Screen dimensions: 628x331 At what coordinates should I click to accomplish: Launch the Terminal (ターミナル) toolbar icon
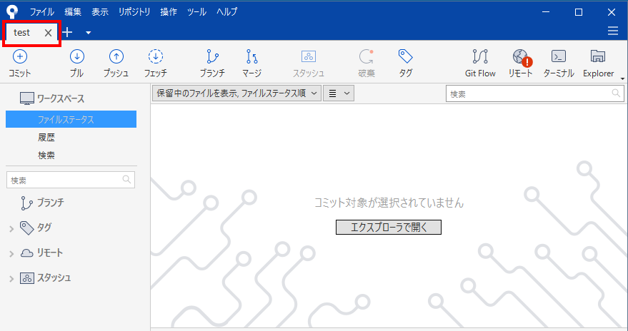tap(558, 56)
